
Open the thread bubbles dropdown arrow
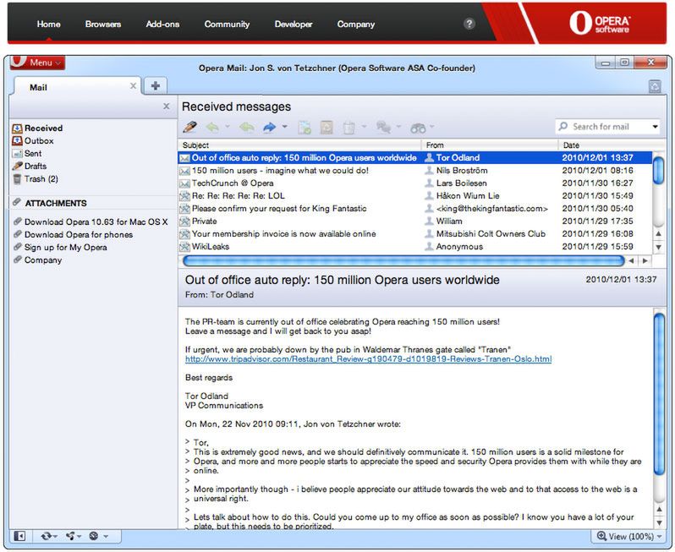click(x=398, y=127)
